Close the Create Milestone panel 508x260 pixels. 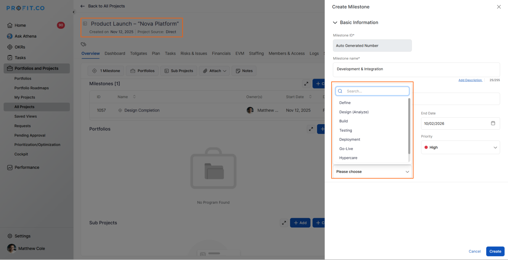click(x=499, y=7)
